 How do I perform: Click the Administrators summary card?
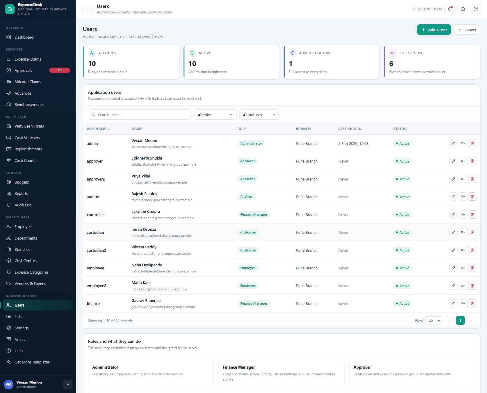(332, 62)
